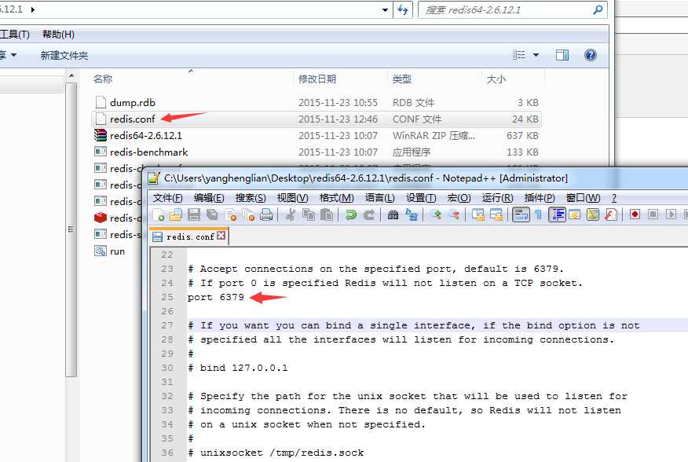Viewport: 688px width, 462px height.
Task: Save all files with the multi-floppy icon
Action: click(212, 214)
